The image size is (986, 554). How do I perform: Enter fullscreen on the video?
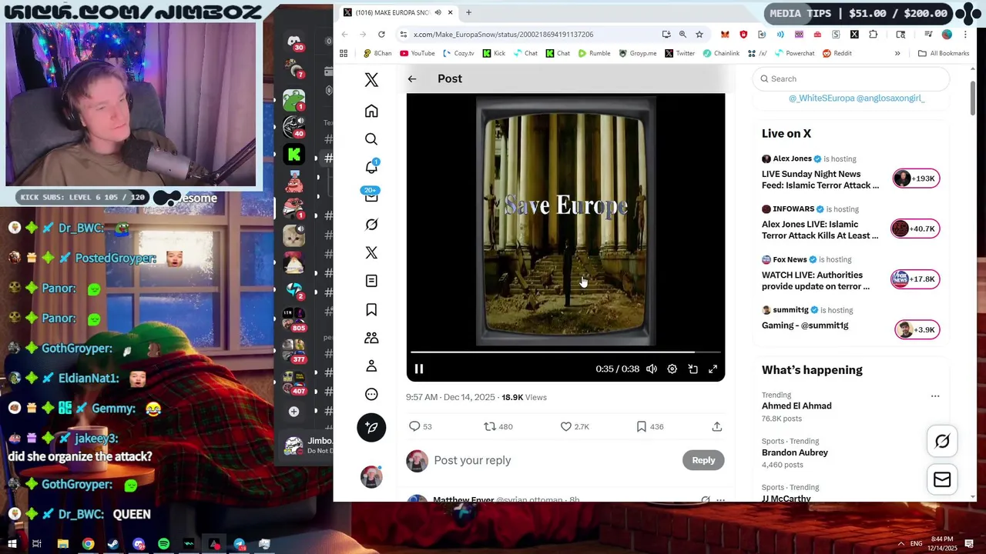pyautogui.click(x=713, y=369)
